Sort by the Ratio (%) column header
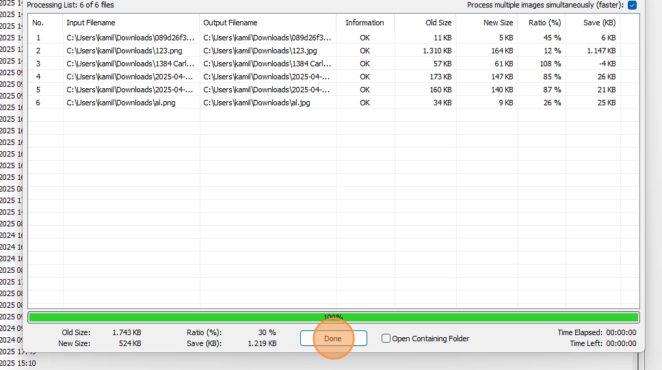Screen dimensions: 662x370 (544, 23)
